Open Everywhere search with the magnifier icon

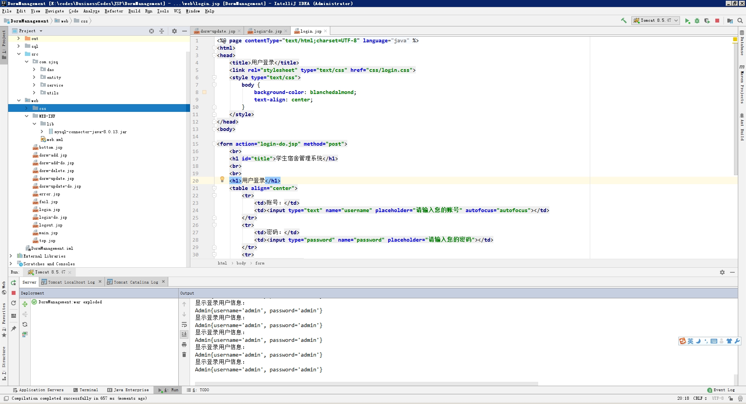pos(740,20)
